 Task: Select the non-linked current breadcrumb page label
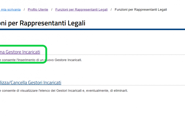141,10
